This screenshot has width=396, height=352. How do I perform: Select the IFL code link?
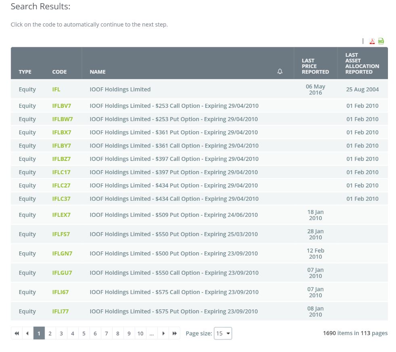[x=56, y=89]
